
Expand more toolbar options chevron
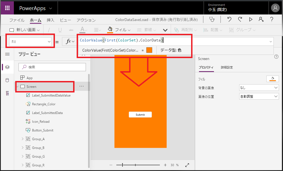click(165, 30)
